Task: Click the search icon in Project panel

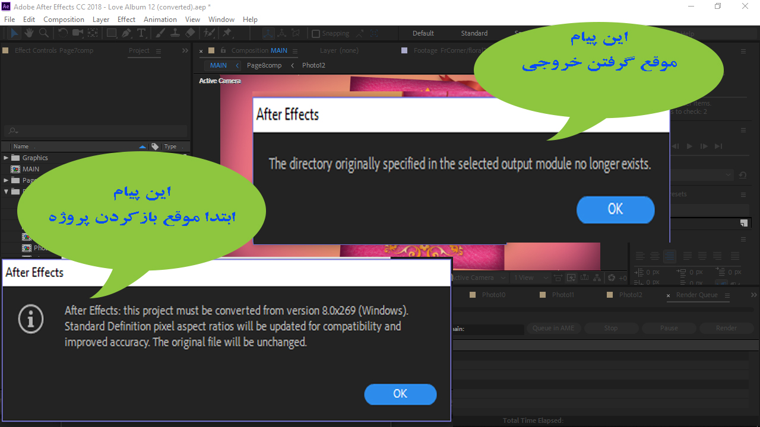Action: [x=12, y=131]
